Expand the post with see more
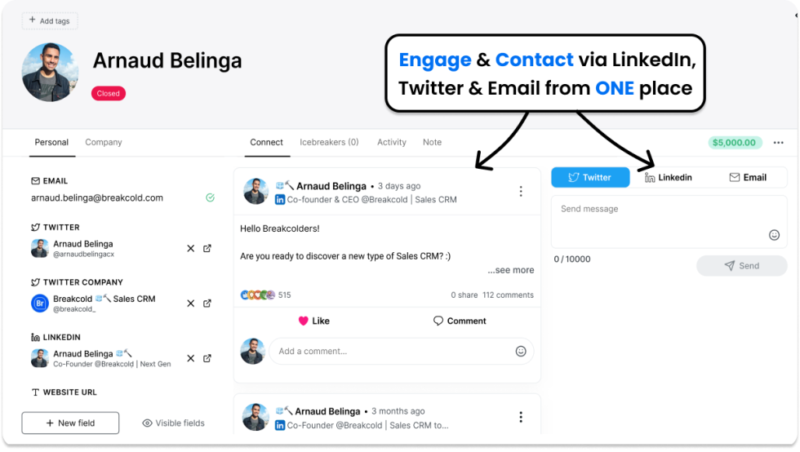The height and width of the screenshot is (452, 800). pyautogui.click(x=510, y=270)
